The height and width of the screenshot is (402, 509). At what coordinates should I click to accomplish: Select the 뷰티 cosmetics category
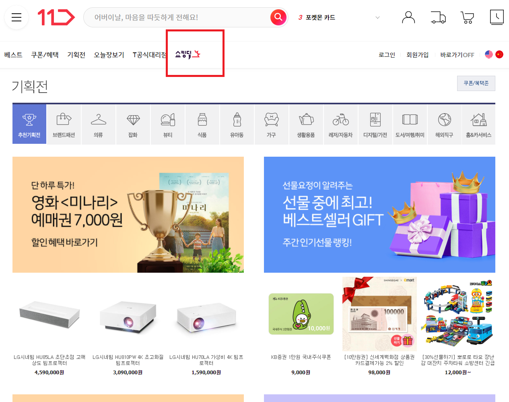[x=168, y=124]
